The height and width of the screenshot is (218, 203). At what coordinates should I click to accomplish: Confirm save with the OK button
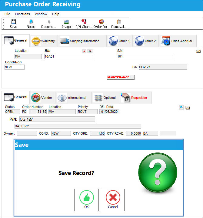(86, 200)
